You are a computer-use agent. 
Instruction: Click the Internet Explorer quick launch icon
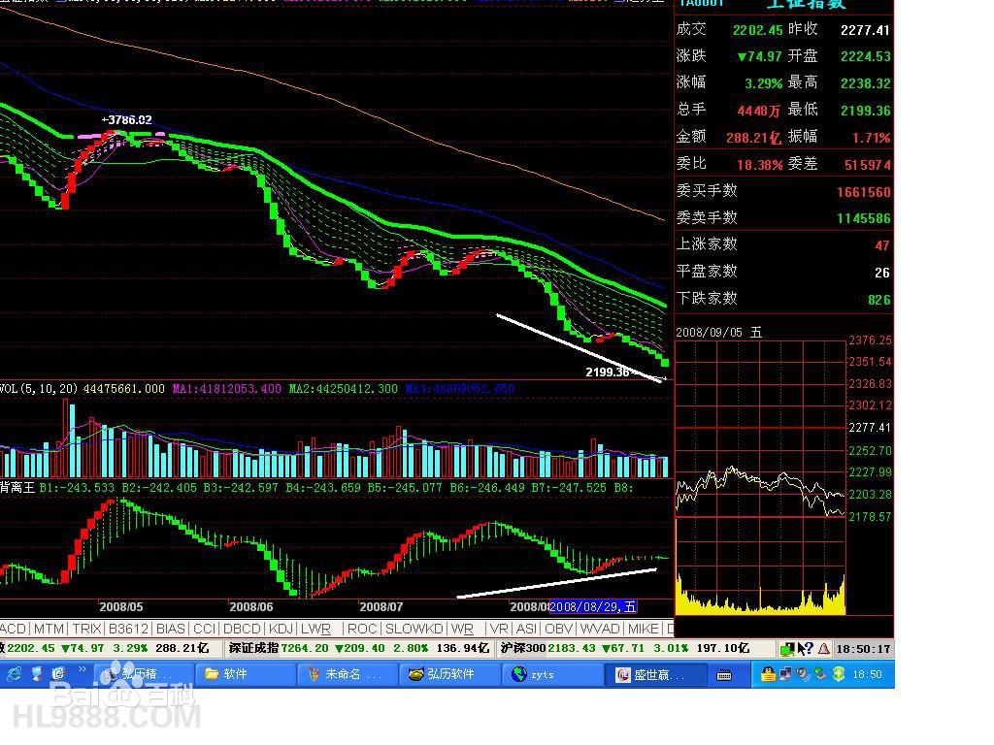click(x=14, y=674)
